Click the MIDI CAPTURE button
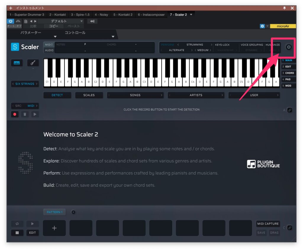This screenshot has height=250, width=303. 267,224
